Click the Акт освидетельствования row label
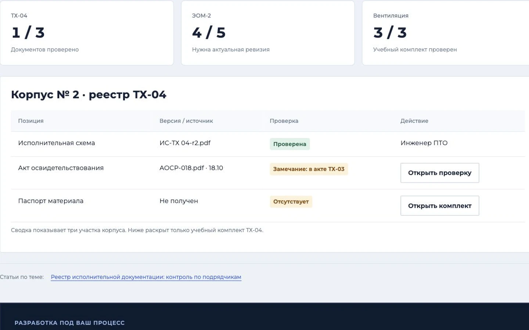The width and height of the screenshot is (529, 330). 61,168
